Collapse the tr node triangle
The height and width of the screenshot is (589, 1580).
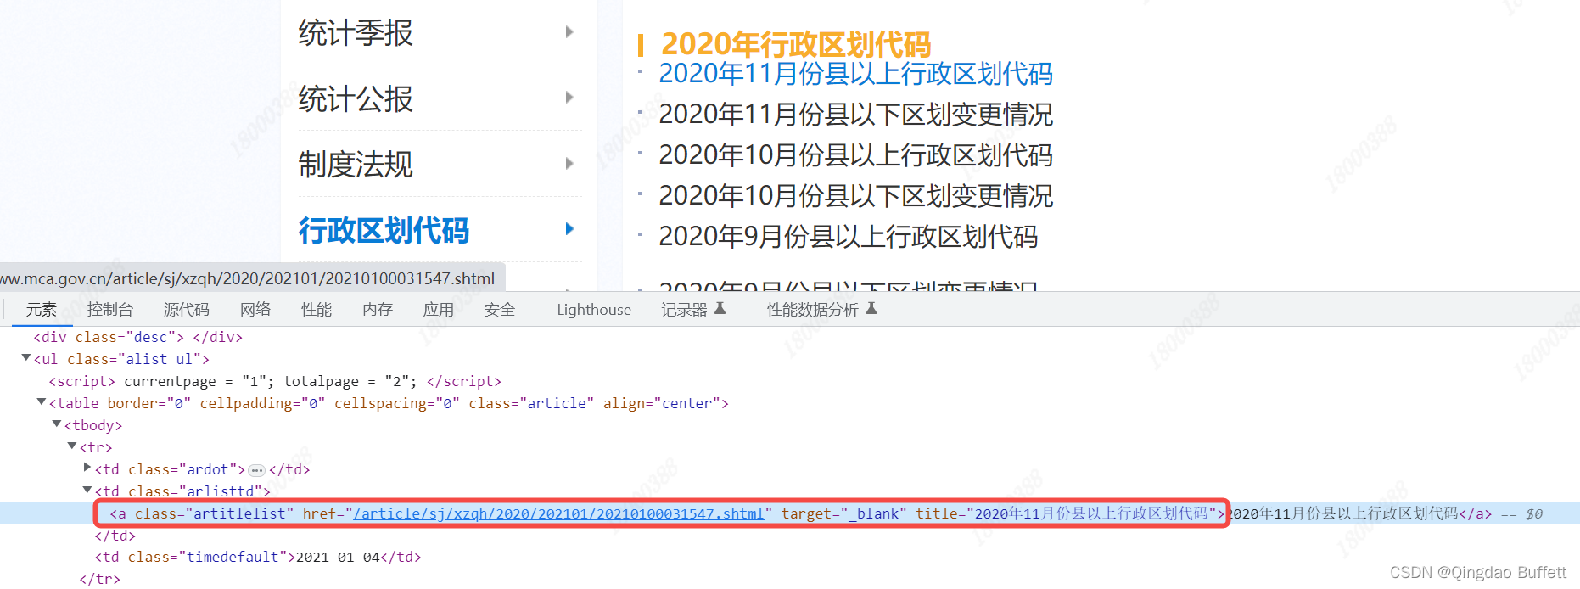click(72, 446)
